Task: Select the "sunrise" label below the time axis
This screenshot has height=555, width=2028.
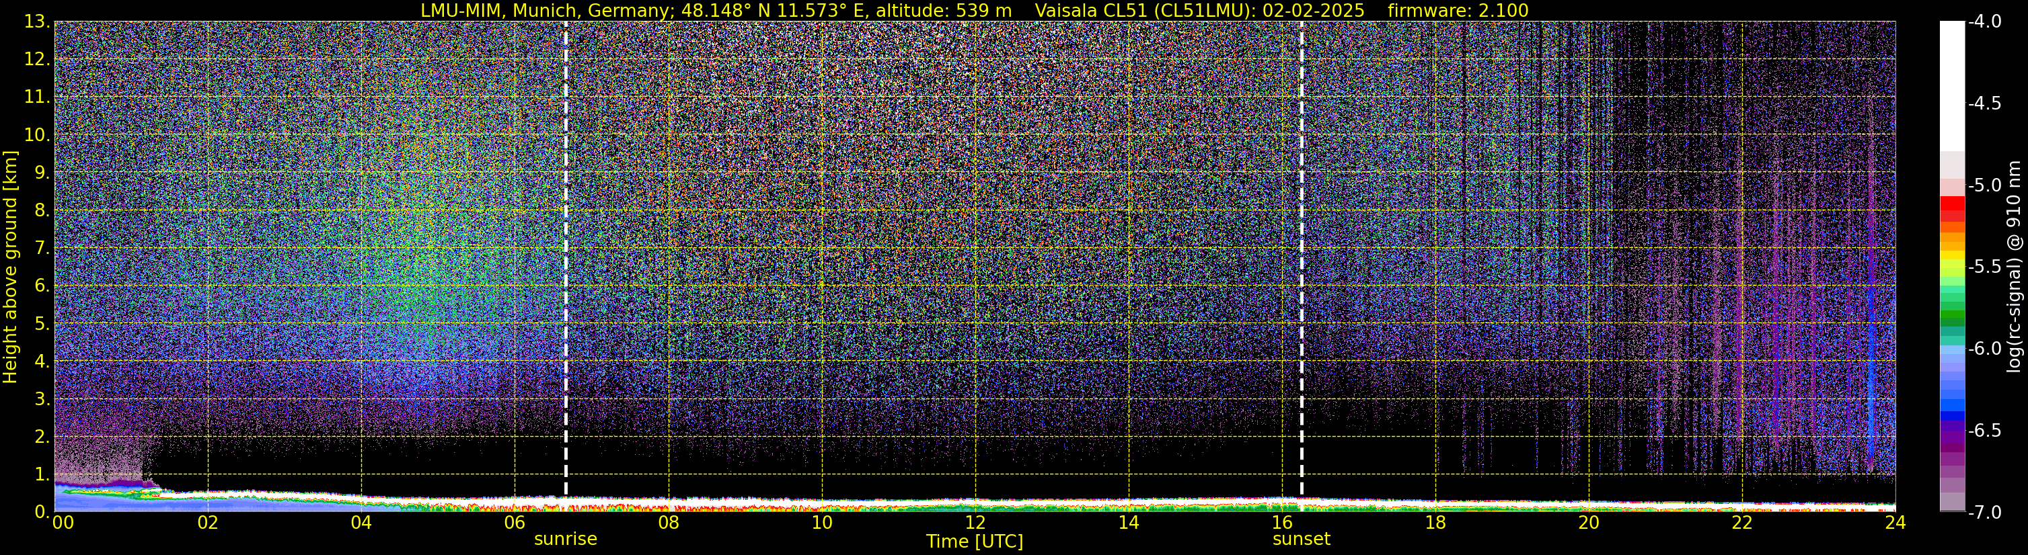Action: (565, 540)
